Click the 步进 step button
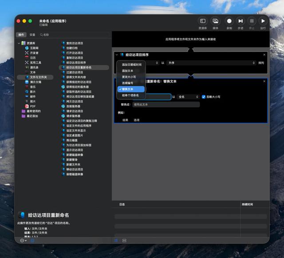This screenshot has height=258, width=284. 241,21
